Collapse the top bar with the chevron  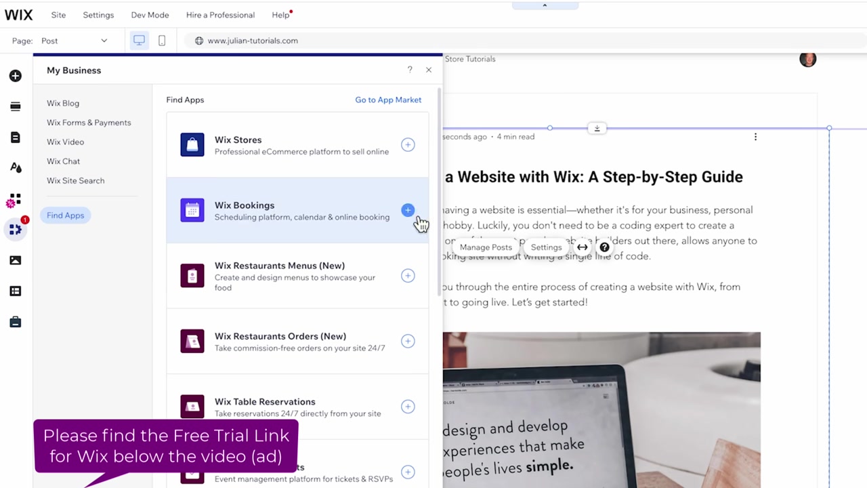545,5
